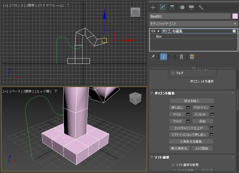Viewport: 239px width, 173px height.
Task: Click the 反転 button
Action: [202, 121]
